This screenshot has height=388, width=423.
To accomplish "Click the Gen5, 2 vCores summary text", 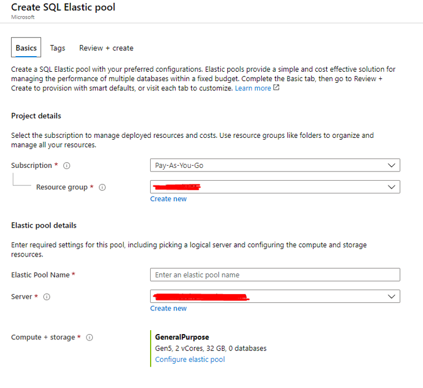I will tap(210, 348).
